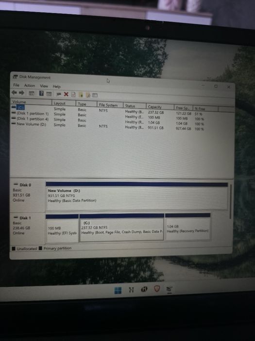This screenshot has height=341, width=255.
Task: Select the (C:) 237.32 GB NTFS partition block
Action: [122, 227]
